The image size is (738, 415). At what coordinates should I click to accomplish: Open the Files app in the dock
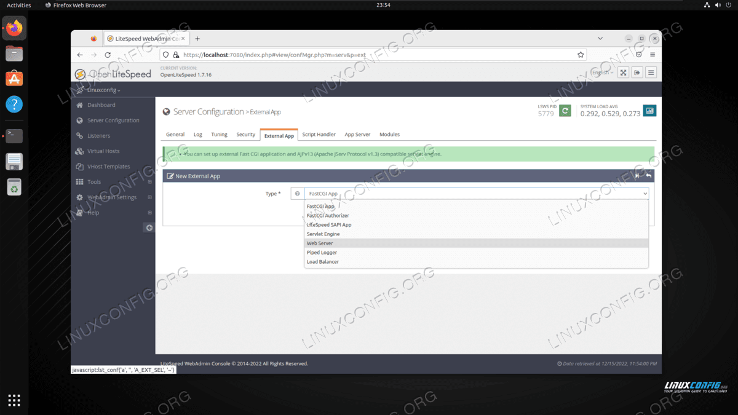point(14,53)
